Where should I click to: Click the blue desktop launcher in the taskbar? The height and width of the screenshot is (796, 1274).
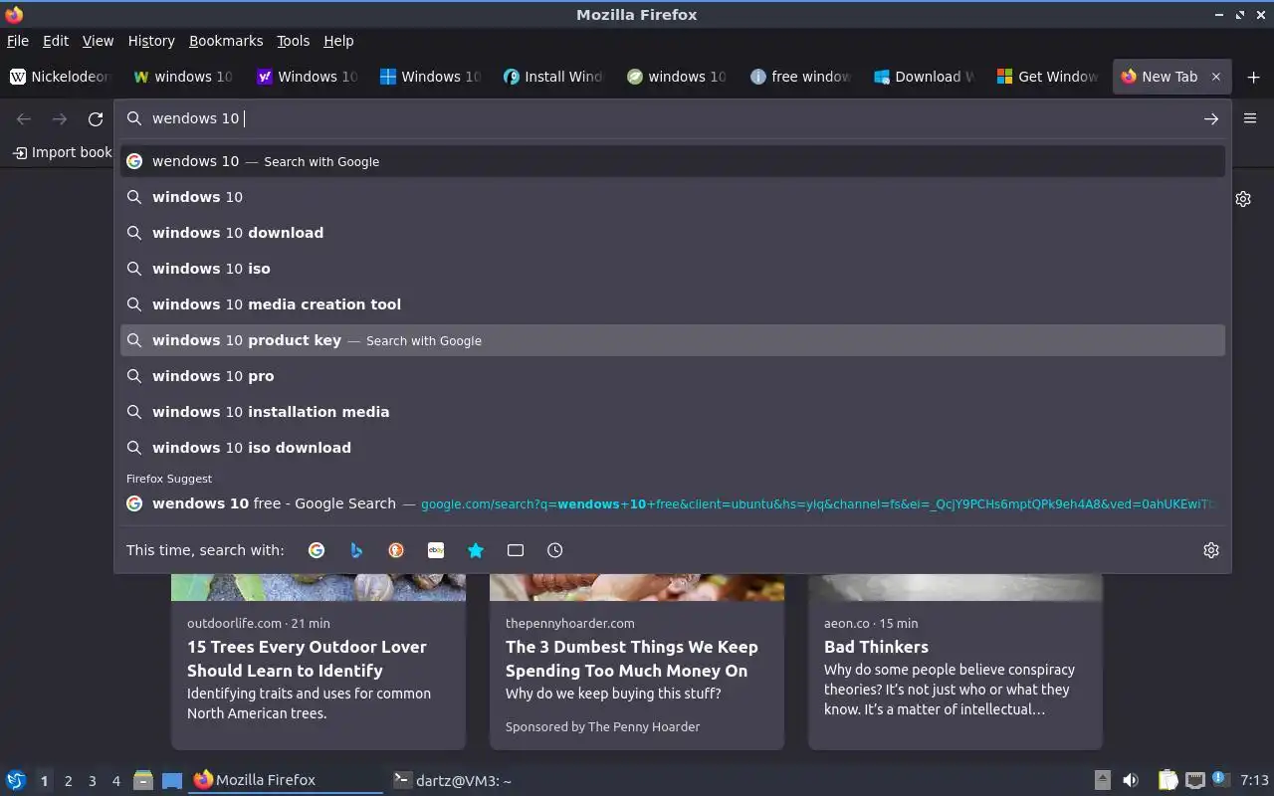click(x=172, y=780)
